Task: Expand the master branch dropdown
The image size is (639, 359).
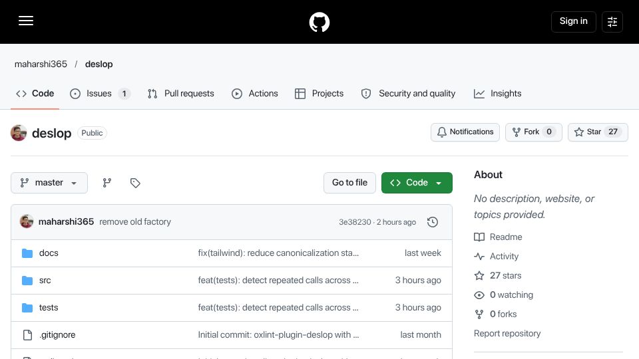Action: tap(49, 183)
